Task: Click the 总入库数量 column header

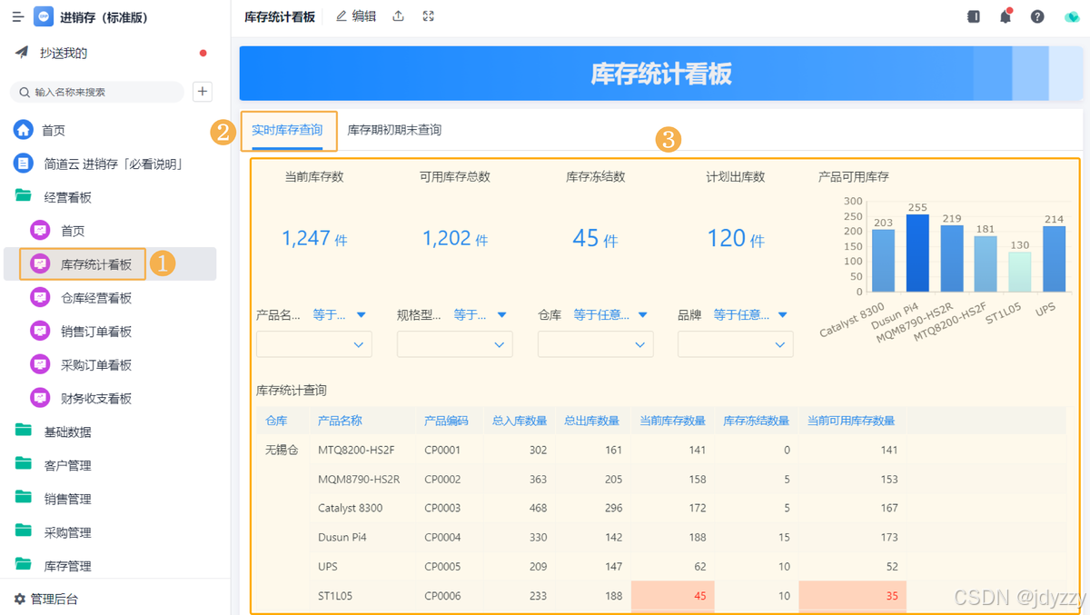Action: (520, 421)
